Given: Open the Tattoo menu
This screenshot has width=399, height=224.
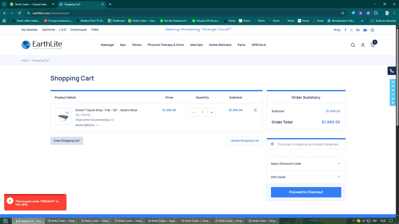Looking at the screenshot, I should tap(136, 45).
